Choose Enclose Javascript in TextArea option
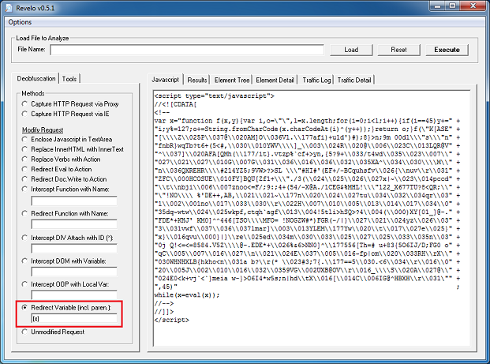490x364 pixels. point(25,138)
